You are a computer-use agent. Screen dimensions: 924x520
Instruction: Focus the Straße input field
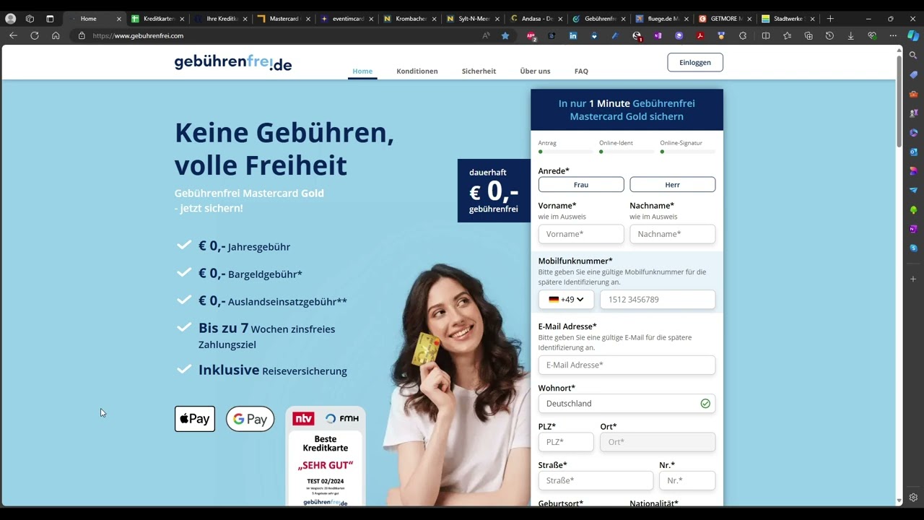click(x=596, y=481)
